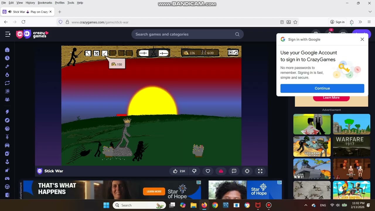Dislike the game with thumbs down
This screenshot has width=375, height=211.
(194, 171)
